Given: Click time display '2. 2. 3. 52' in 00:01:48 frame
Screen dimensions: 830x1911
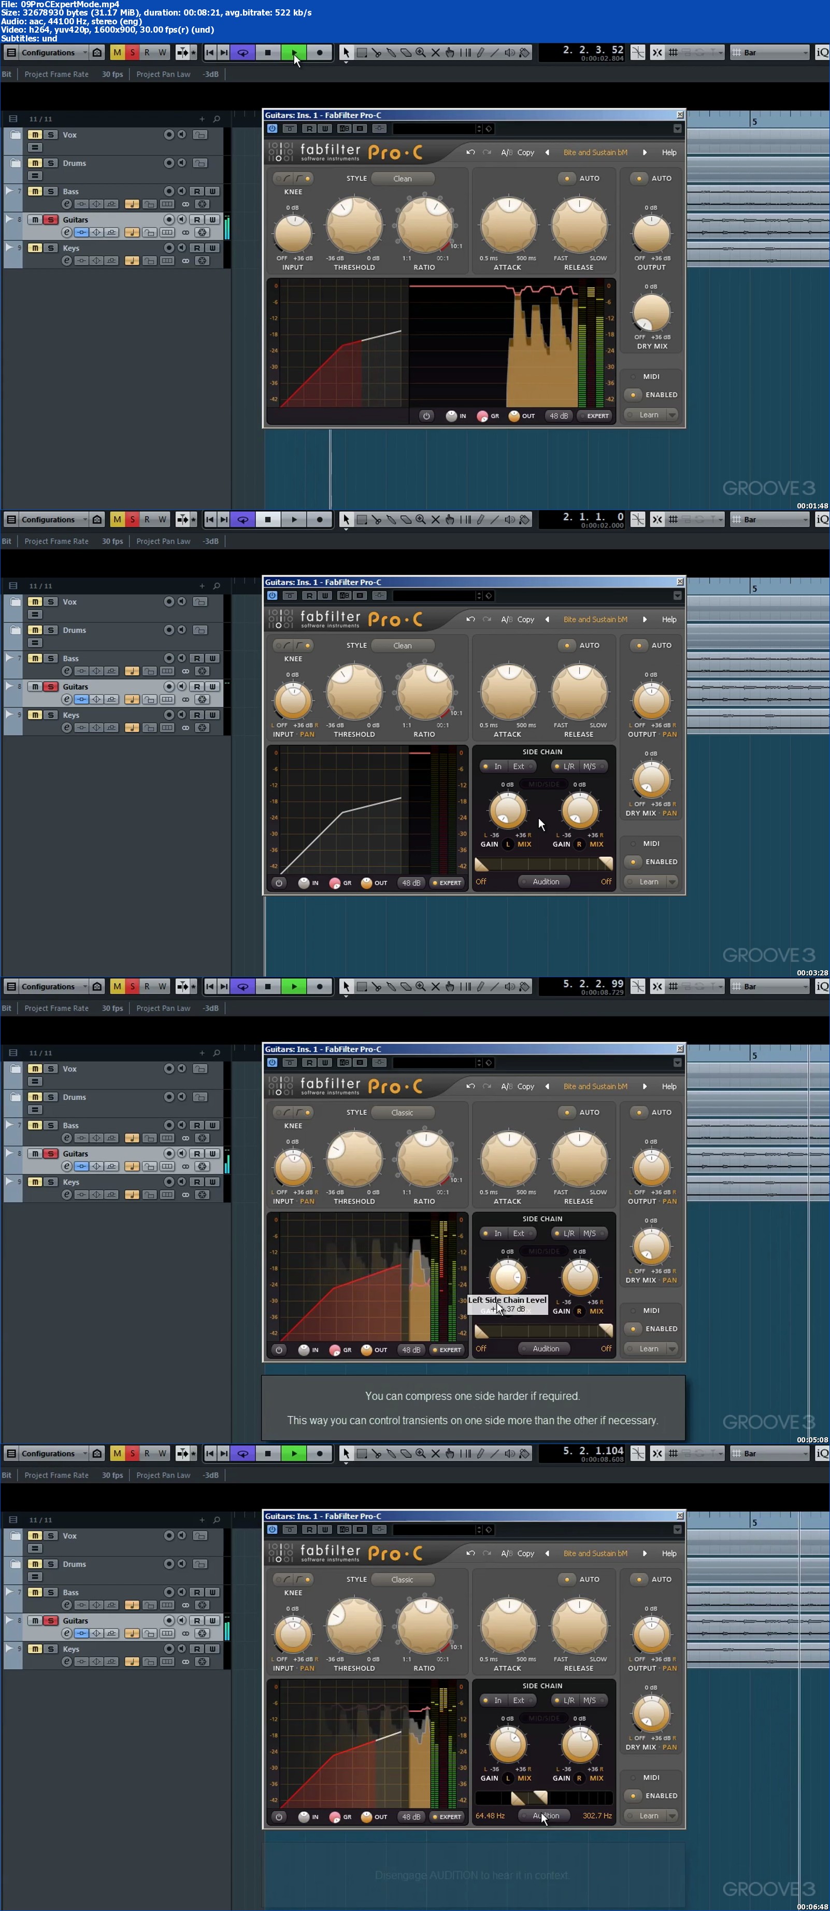Looking at the screenshot, I should pyautogui.click(x=593, y=50).
